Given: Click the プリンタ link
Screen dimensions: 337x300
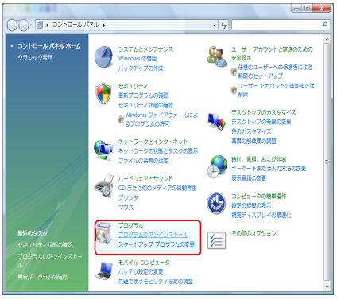Looking at the screenshot, I should click(128, 197).
